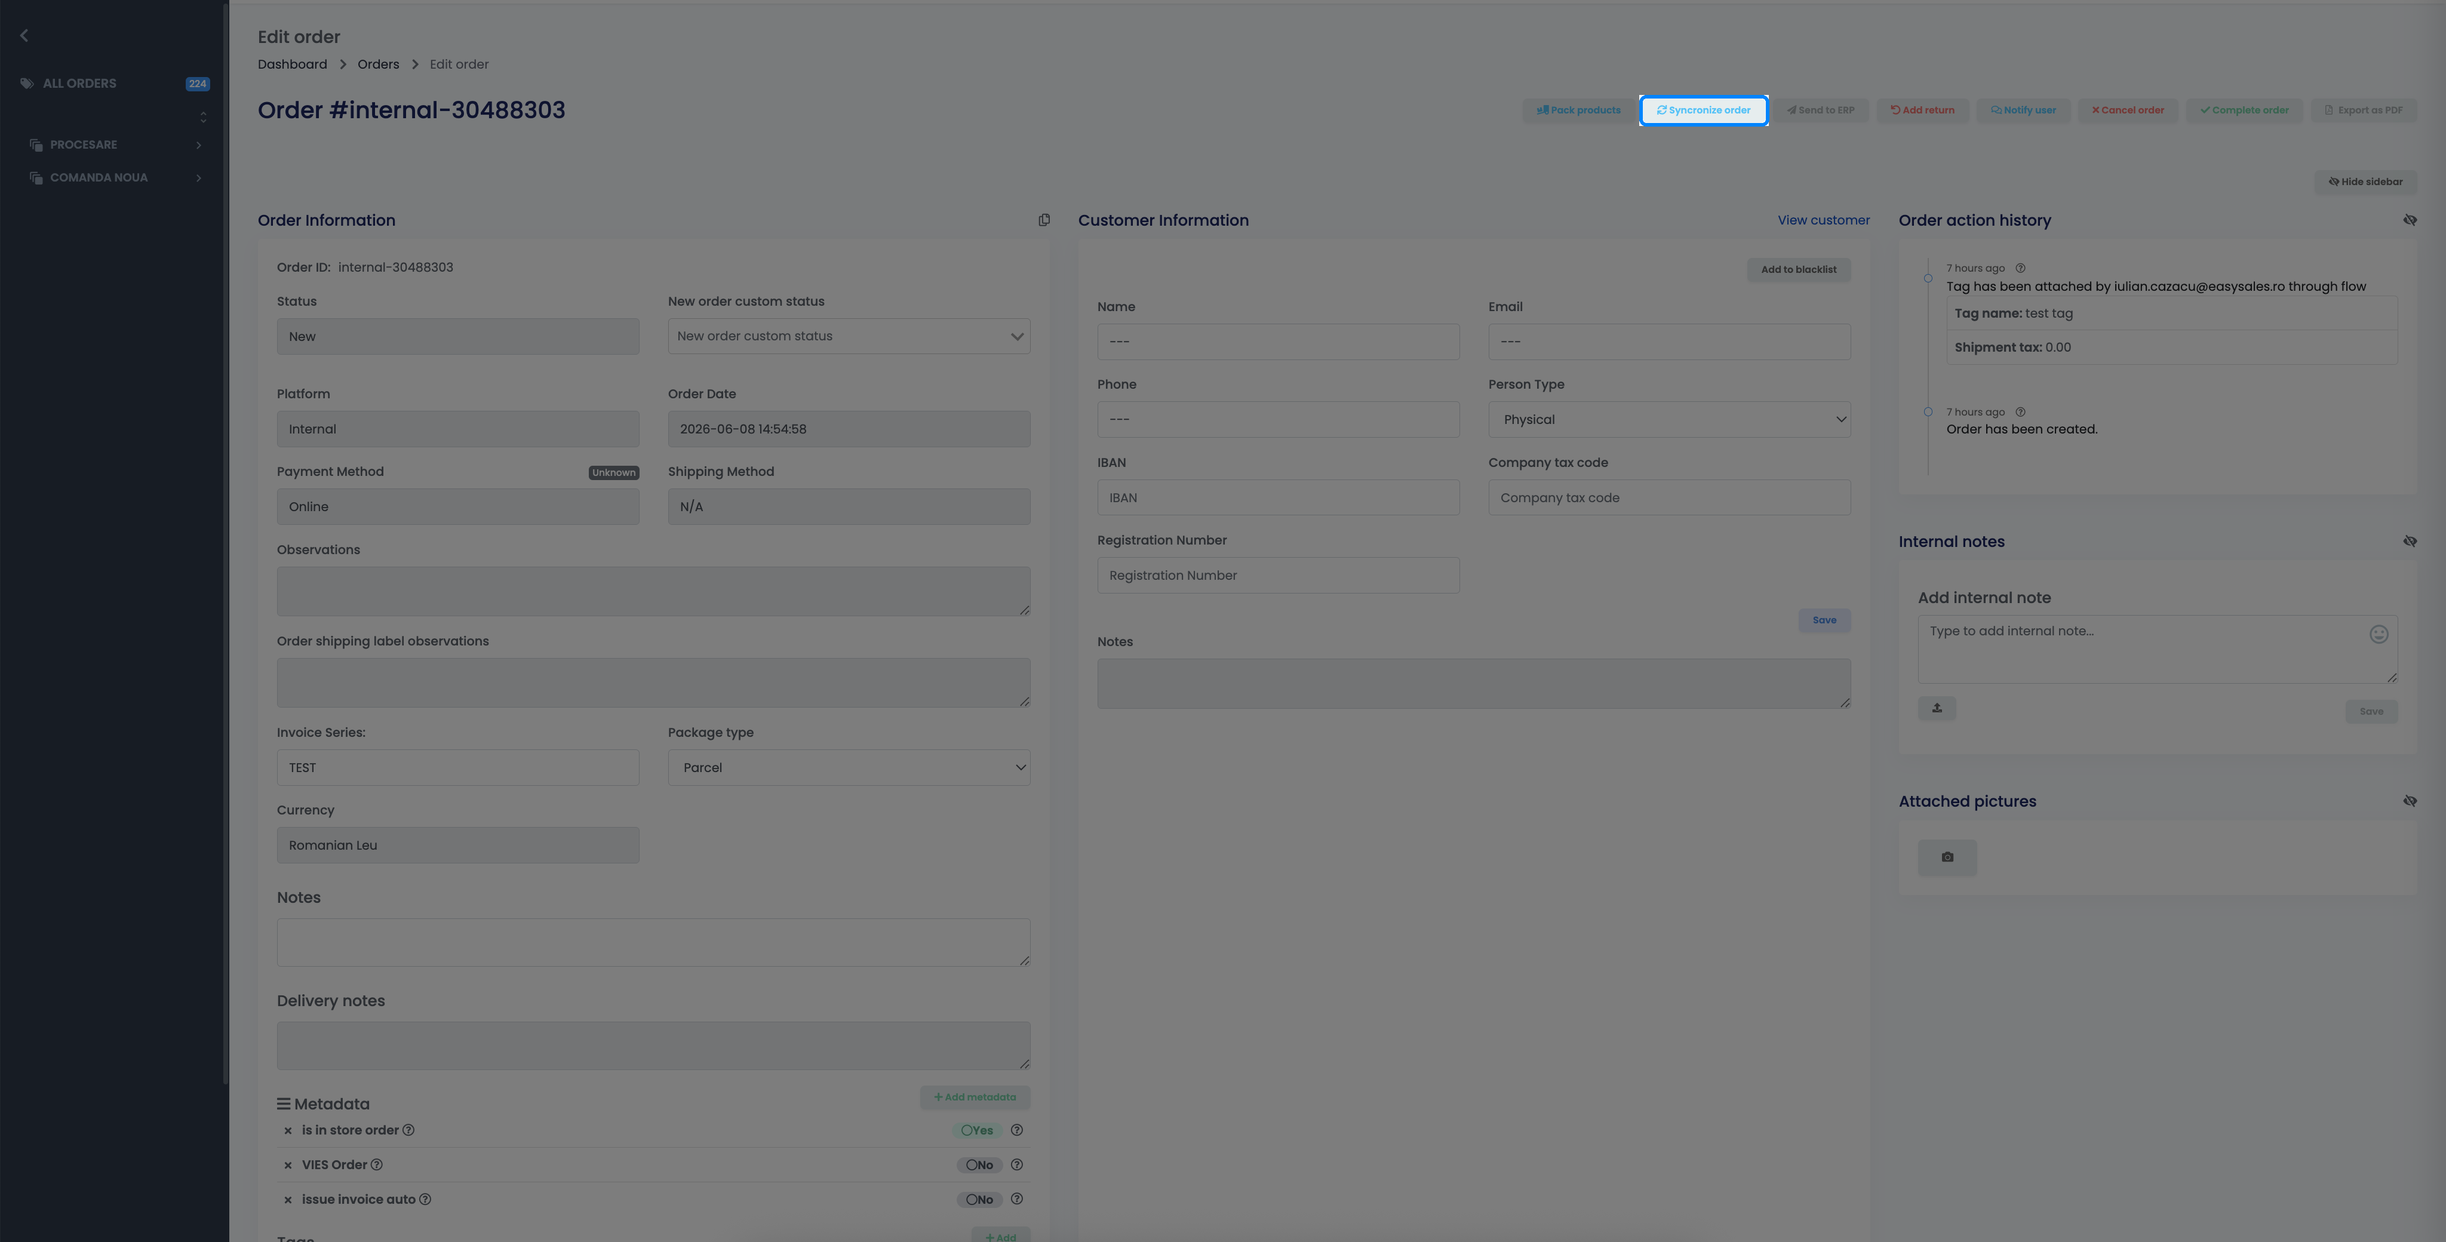Toggle issue invoice auto No switch
Viewport: 2446px width, 1242px height.
(979, 1200)
